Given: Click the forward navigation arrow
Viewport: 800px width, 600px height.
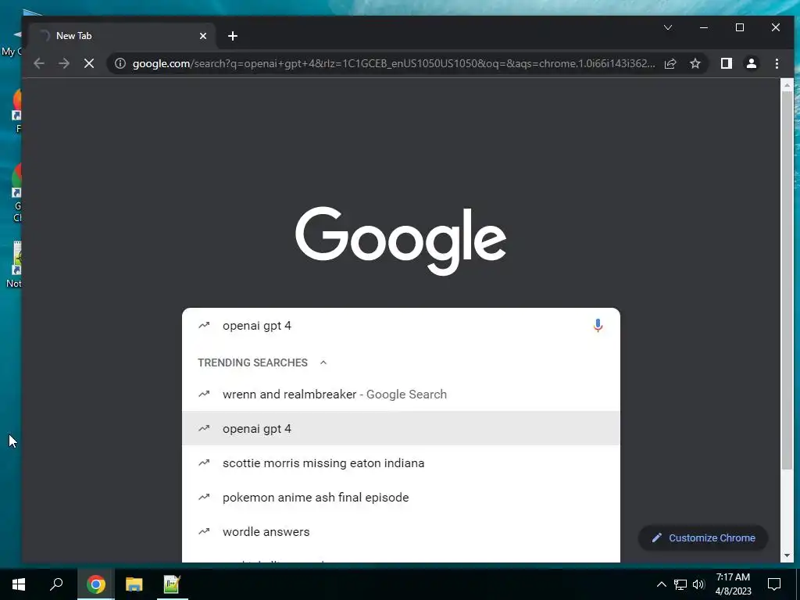Looking at the screenshot, I should tap(64, 63).
